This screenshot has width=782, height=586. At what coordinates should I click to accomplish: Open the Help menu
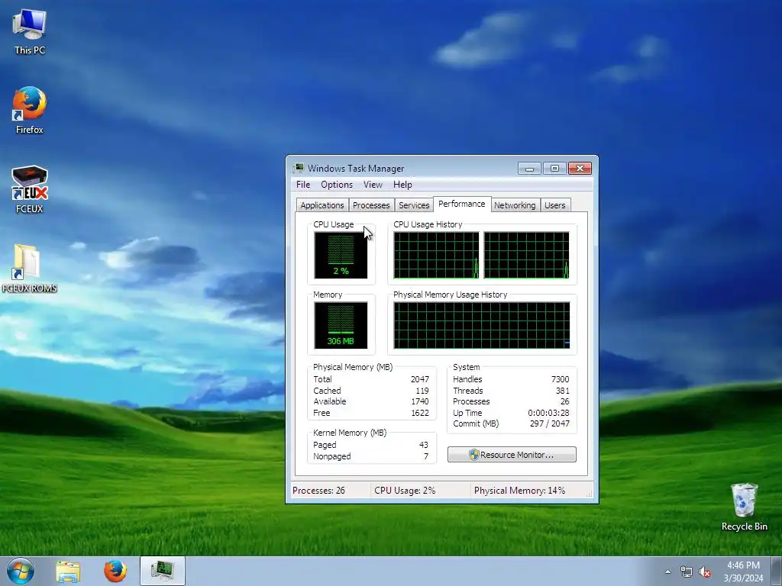(x=402, y=185)
